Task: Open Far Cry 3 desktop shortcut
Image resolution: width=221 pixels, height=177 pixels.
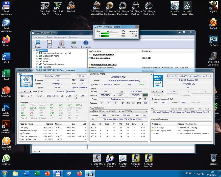Action: (213, 41)
